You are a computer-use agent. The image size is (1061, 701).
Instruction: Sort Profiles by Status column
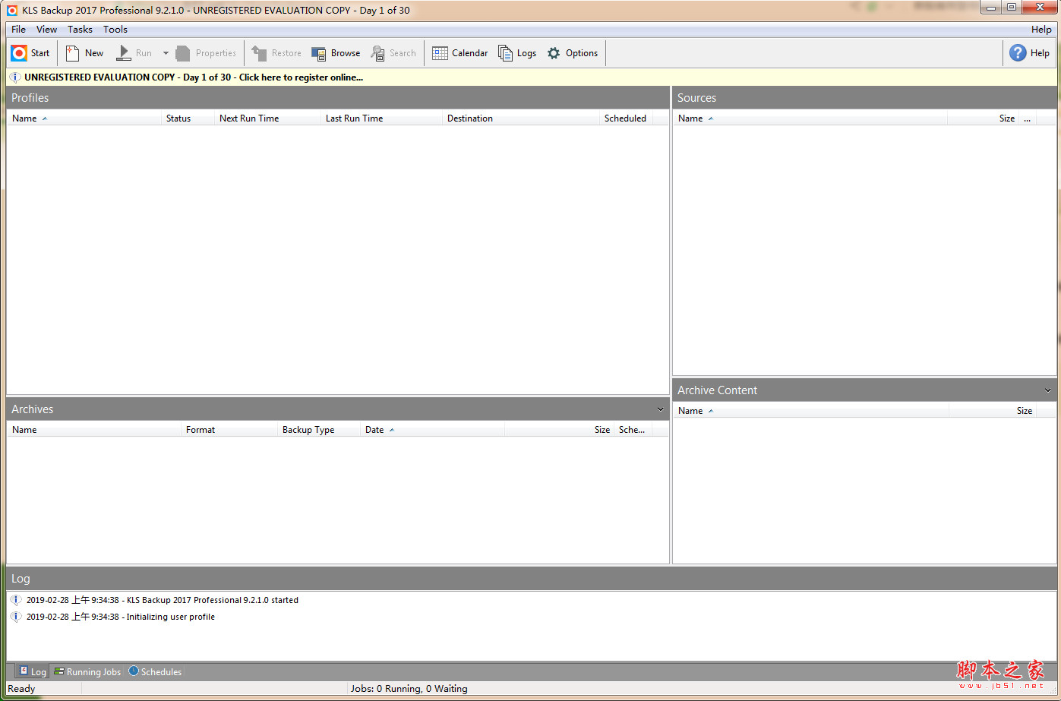click(x=188, y=118)
